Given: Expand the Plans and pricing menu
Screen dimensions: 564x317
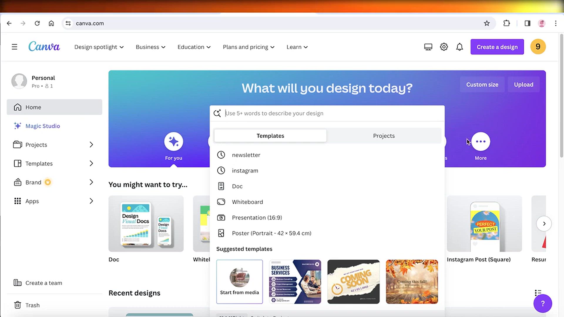Looking at the screenshot, I should (249, 47).
